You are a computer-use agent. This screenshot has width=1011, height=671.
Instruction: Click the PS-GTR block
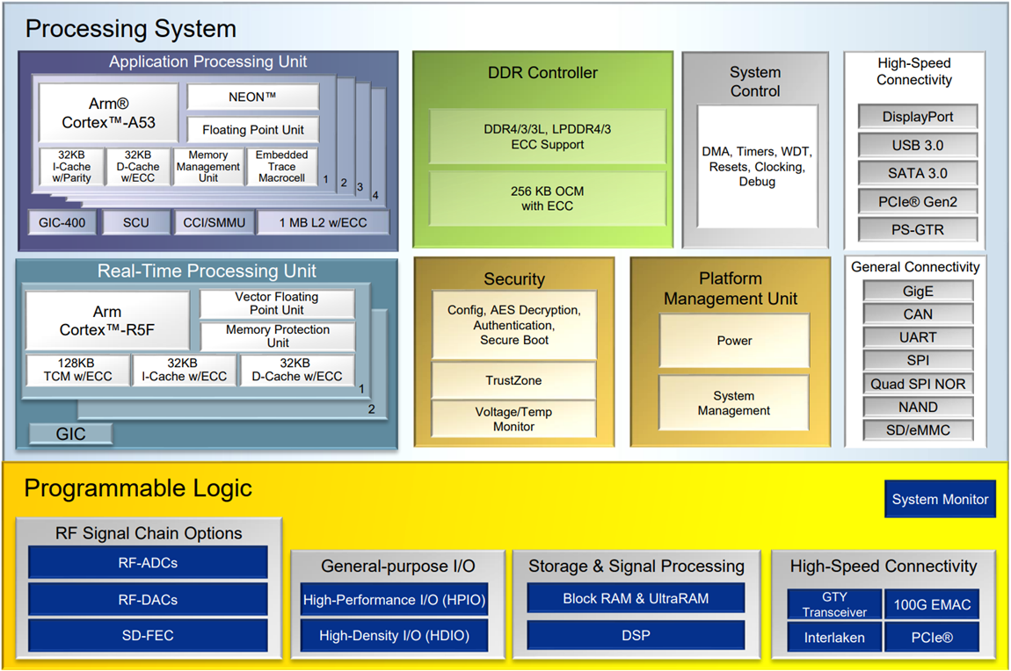(x=918, y=230)
